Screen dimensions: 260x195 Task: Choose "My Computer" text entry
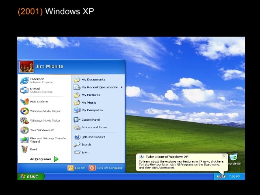click(92, 110)
